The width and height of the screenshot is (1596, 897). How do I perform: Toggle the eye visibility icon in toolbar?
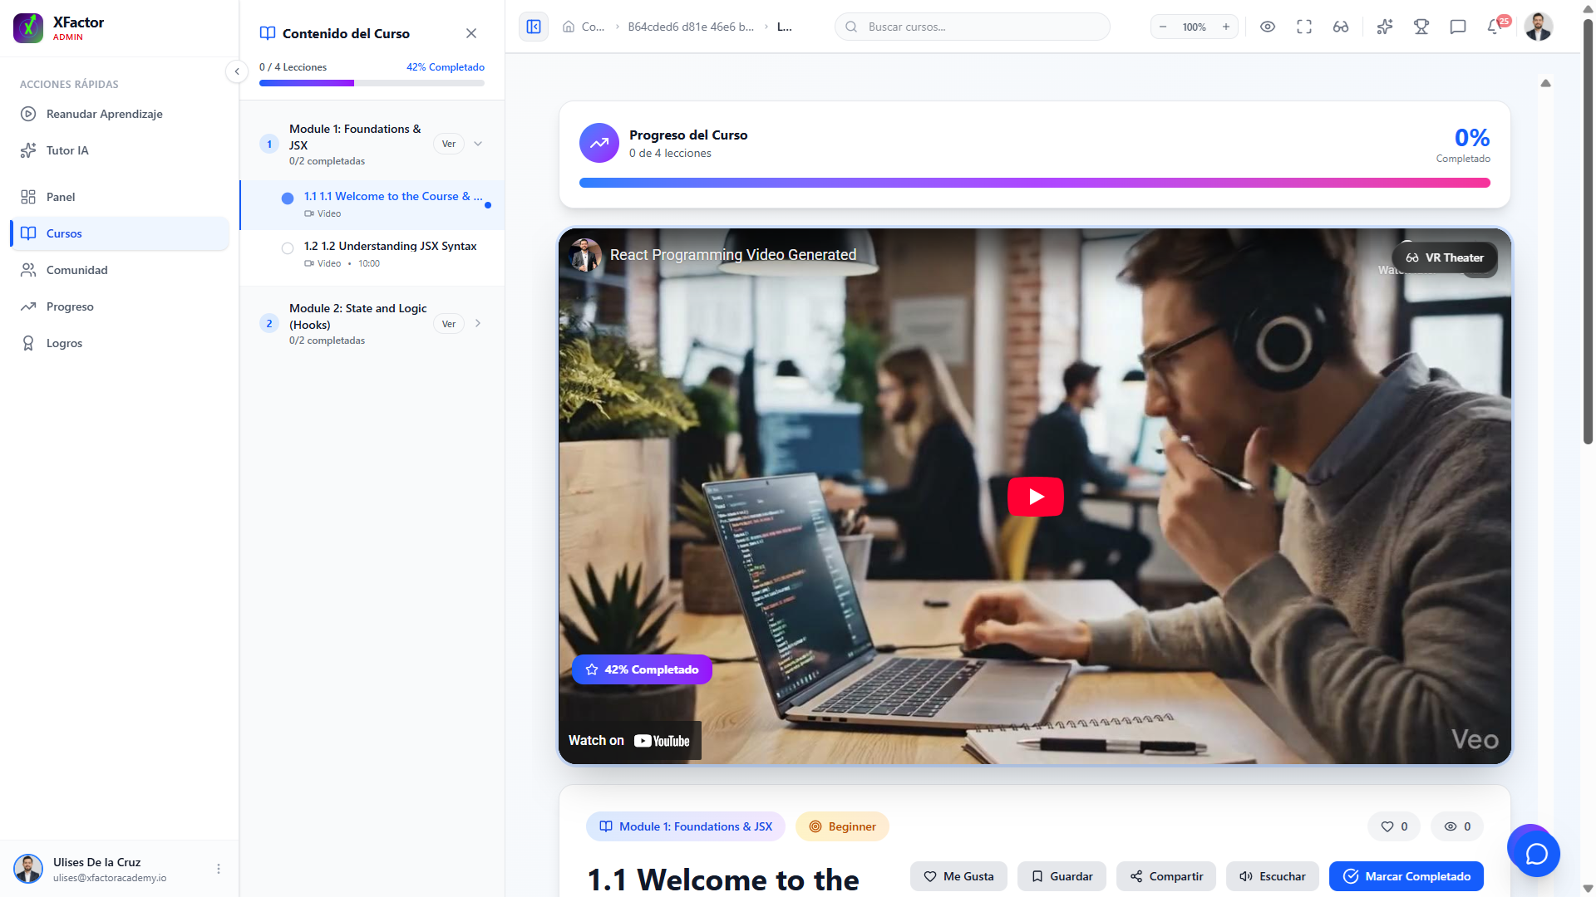click(x=1268, y=27)
